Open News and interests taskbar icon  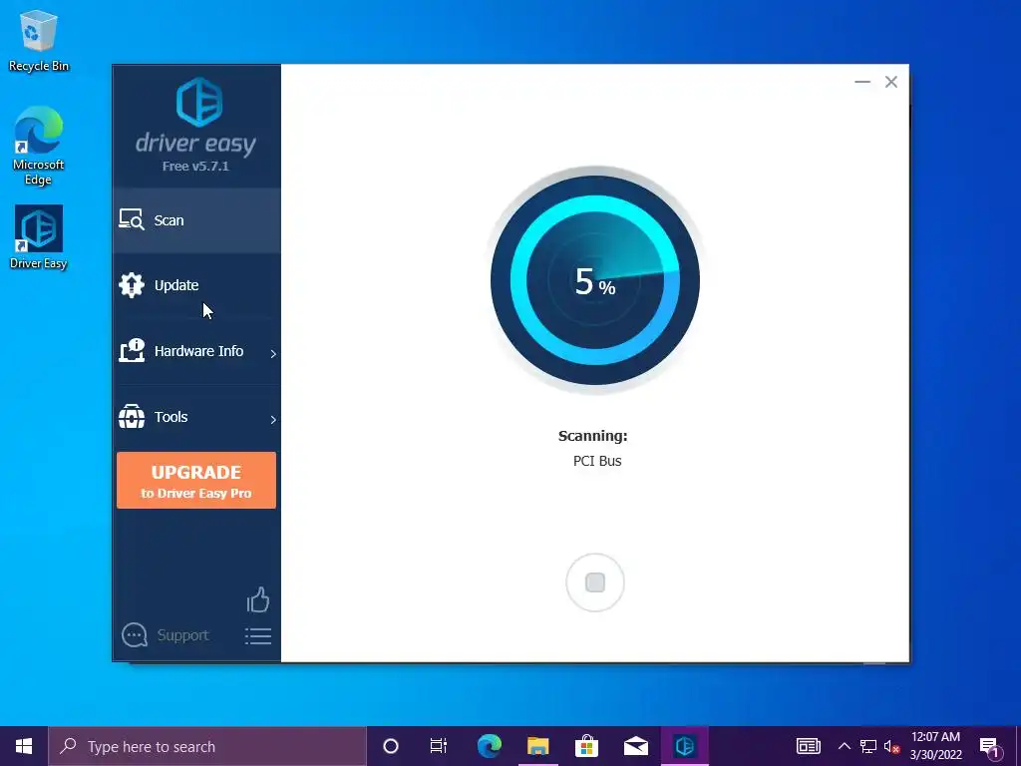click(808, 746)
